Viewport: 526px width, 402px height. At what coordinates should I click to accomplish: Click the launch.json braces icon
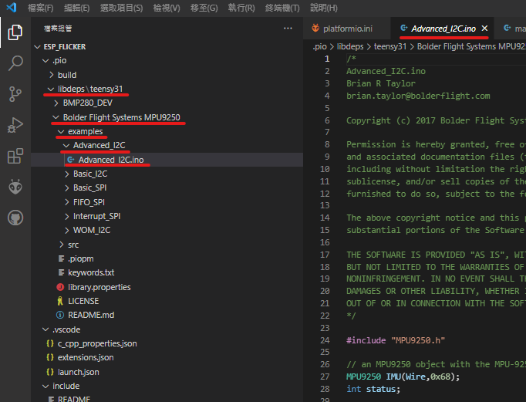(50, 372)
